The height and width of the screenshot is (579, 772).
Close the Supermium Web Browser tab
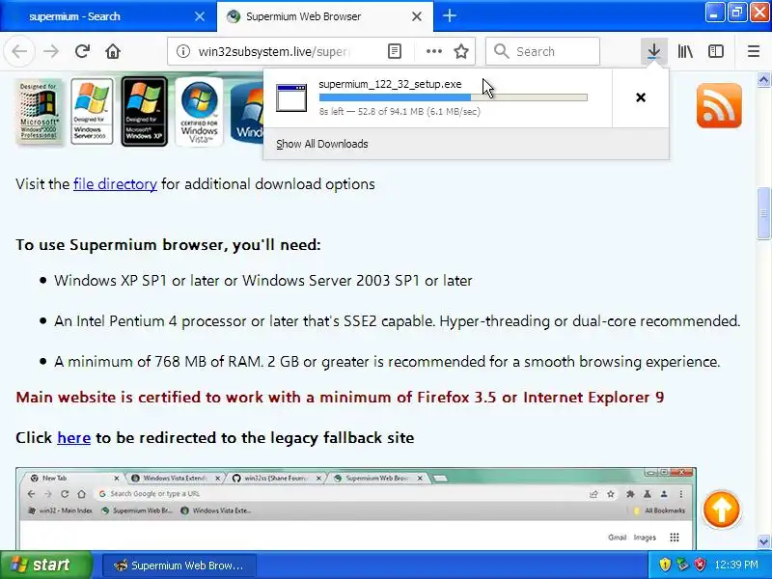point(417,16)
